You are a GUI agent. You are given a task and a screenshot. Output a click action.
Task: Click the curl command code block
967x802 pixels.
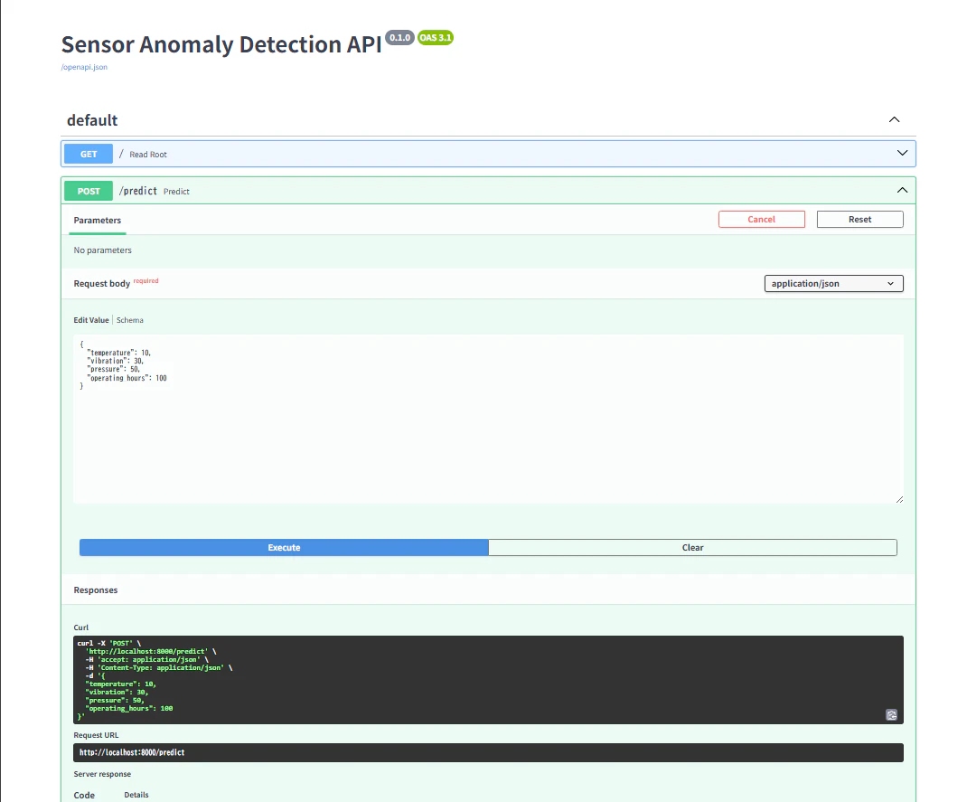coord(488,680)
